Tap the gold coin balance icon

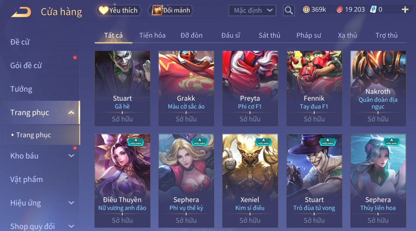306,10
